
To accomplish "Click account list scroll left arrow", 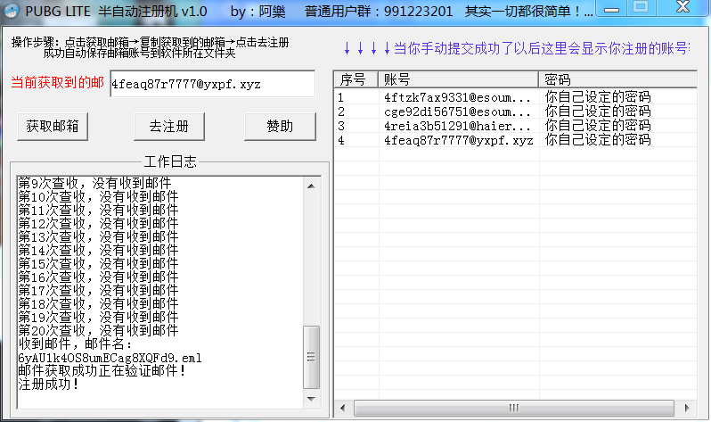I will point(343,408).
